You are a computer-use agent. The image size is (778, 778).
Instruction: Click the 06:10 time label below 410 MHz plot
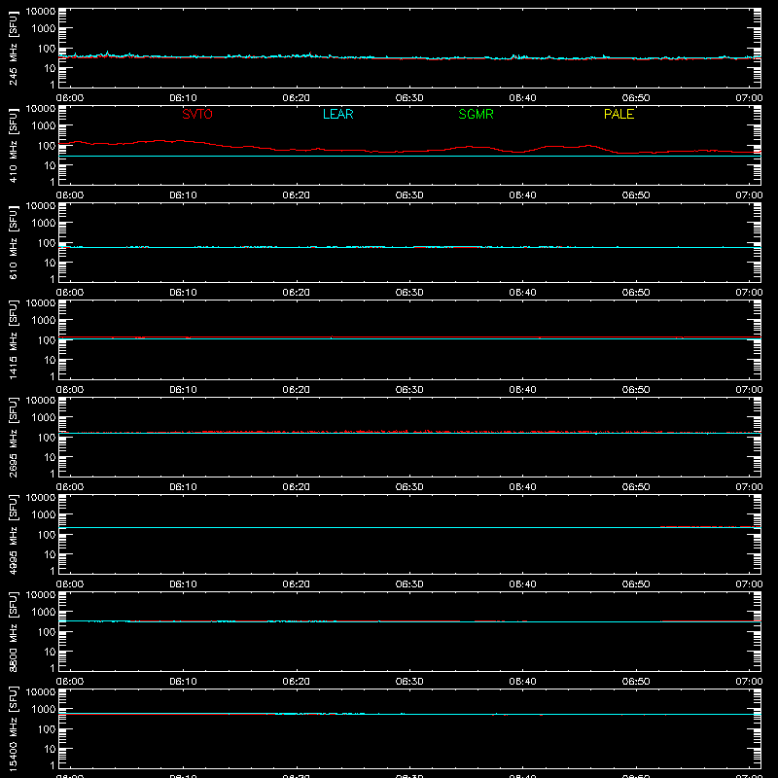183,195
